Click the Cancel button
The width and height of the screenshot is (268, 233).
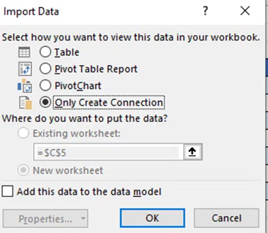coord(226,218)
